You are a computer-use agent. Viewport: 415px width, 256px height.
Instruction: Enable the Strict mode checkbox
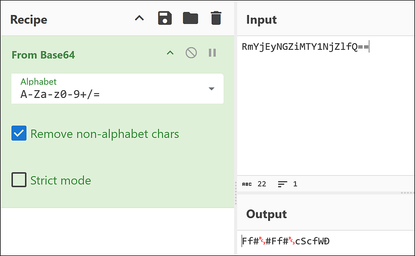(19, 180)
